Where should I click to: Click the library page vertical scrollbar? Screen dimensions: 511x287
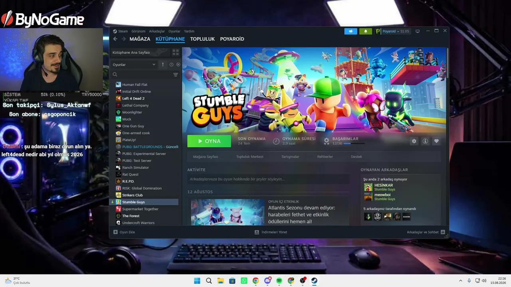point(447,63)
